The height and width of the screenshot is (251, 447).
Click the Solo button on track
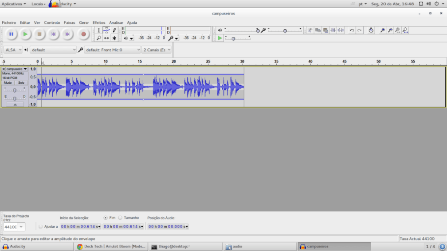pos(21,83)
